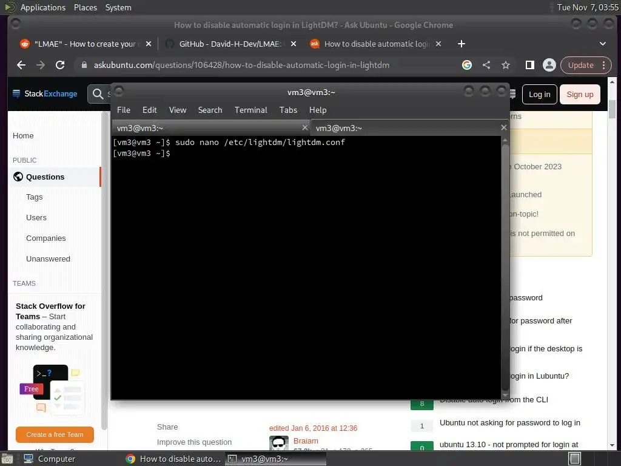Viewport: 621px width, 466px height.
Task: Open terminal Help menu
Action: click(x=318, y=110)
